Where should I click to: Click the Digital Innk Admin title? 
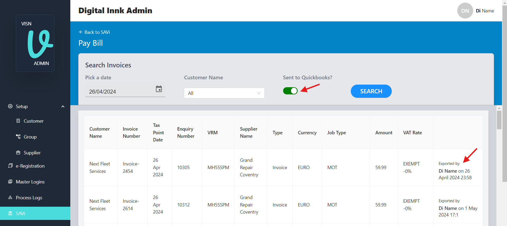tap(115, 11)
